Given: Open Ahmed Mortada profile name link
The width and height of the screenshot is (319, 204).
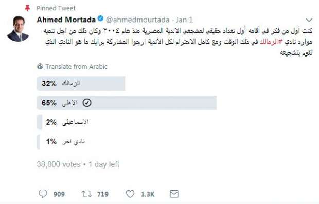Looking at the screenshot, I should (66, 20).
